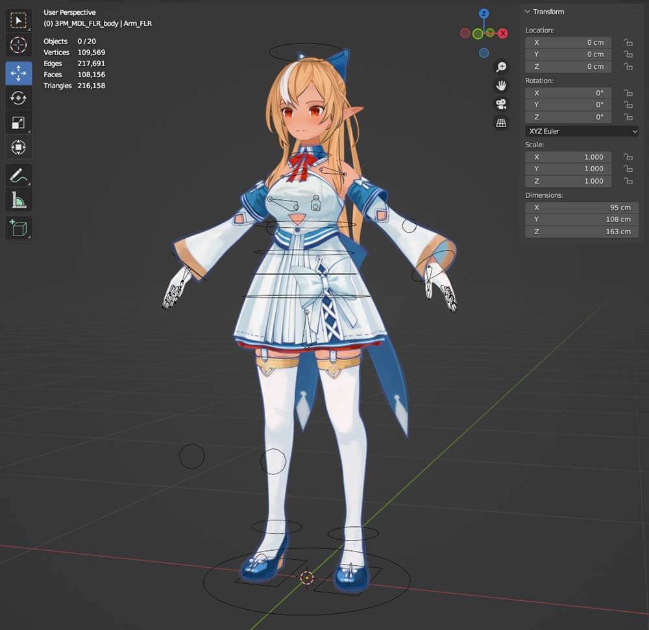Open the XYZ Euler rotation mode dropdown
649x630 pixels.
click(582, 131)
